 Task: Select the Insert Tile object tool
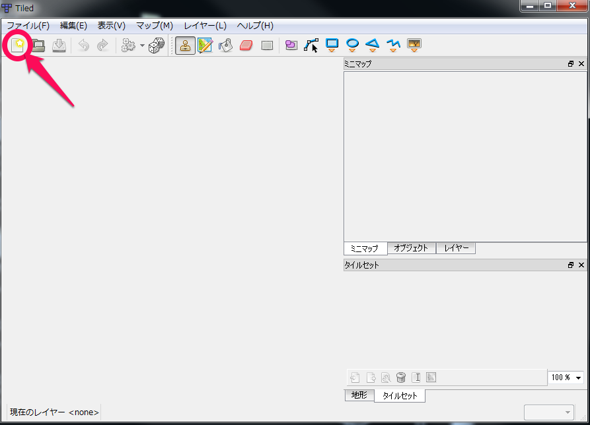414,45
